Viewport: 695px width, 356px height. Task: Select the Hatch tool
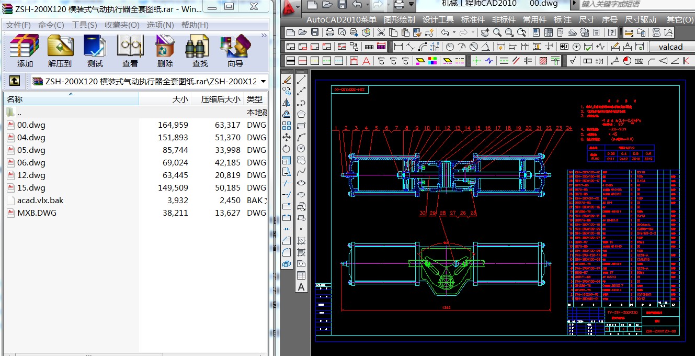coord(301,241)
